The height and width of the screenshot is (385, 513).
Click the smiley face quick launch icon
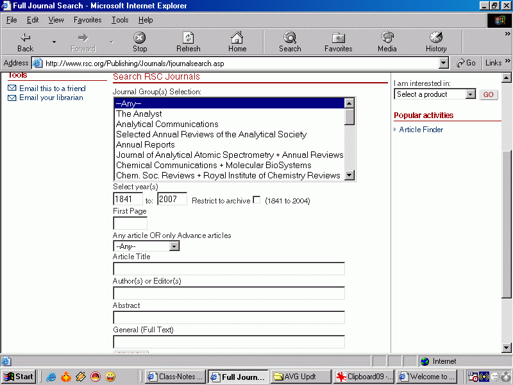click(110, 377)
